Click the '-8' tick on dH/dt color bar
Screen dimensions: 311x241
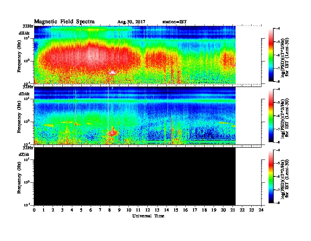(278, 82)
